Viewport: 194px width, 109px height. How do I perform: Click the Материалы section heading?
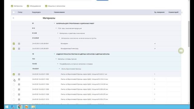click(x=49, y=18)
